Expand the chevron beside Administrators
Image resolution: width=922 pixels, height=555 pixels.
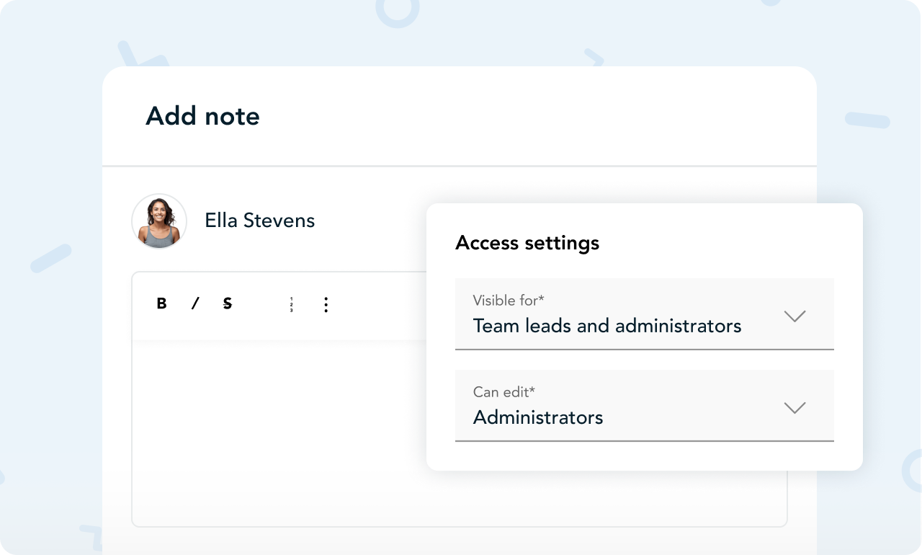(x=794, y=407)
